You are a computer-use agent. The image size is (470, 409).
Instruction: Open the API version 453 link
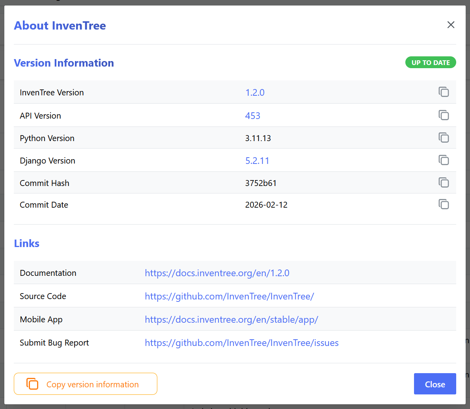click(253, 116)
